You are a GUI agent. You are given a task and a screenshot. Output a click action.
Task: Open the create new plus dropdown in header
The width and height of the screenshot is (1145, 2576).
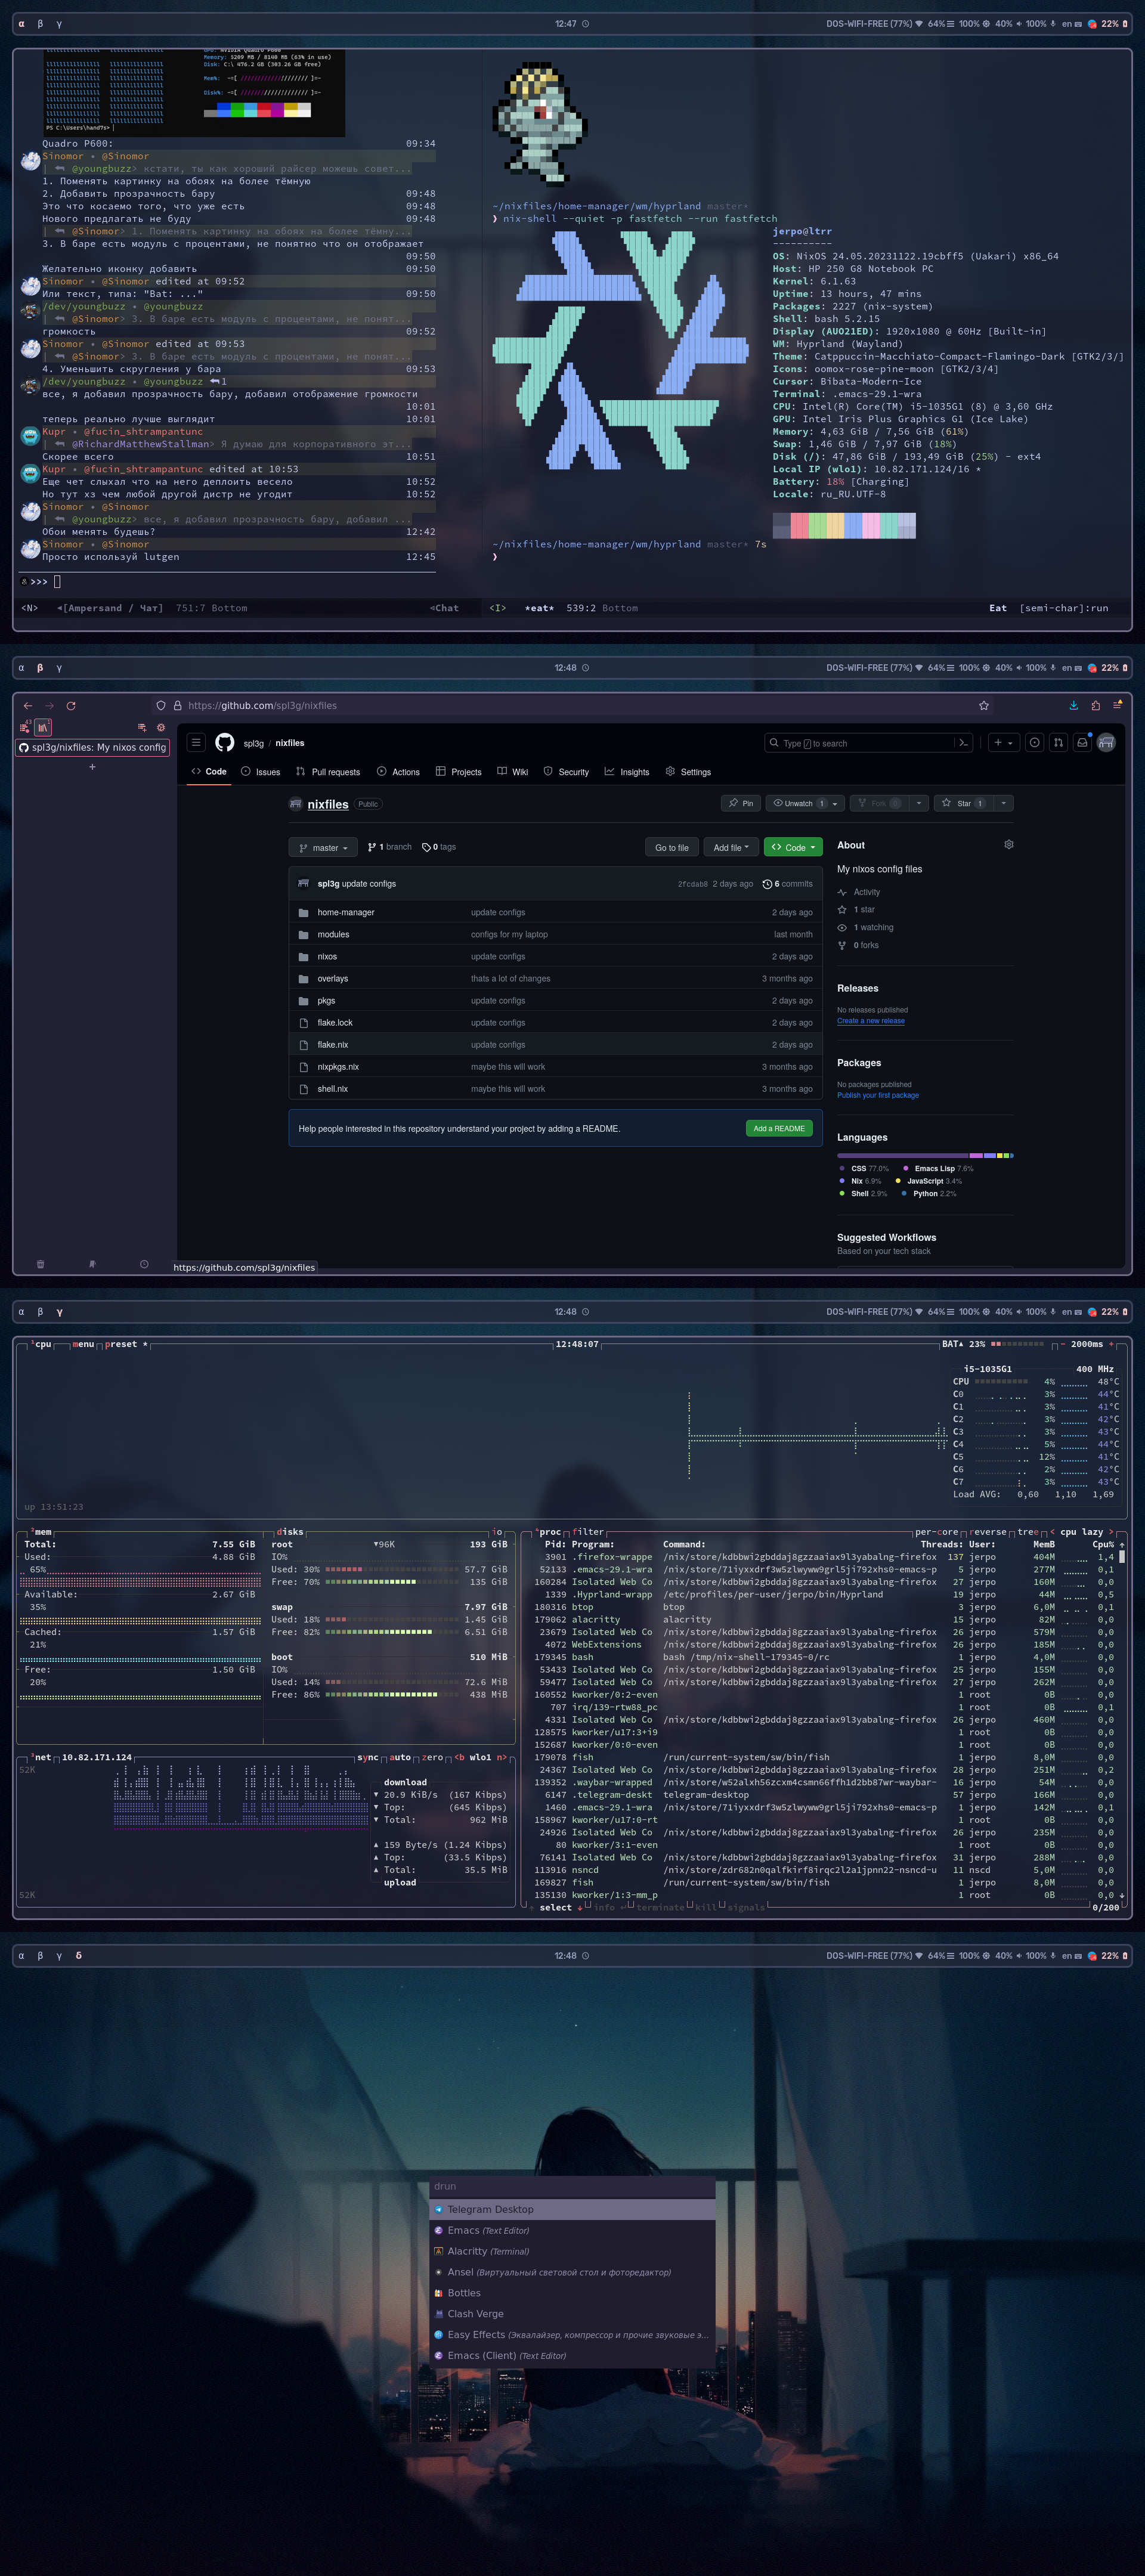pos(1003,743)
